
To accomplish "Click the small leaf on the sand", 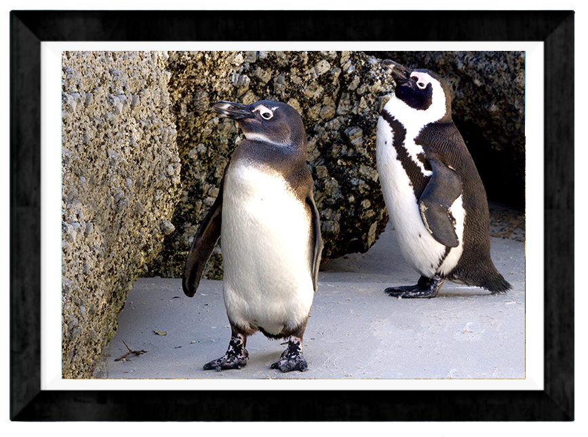I will coord(160,332).
